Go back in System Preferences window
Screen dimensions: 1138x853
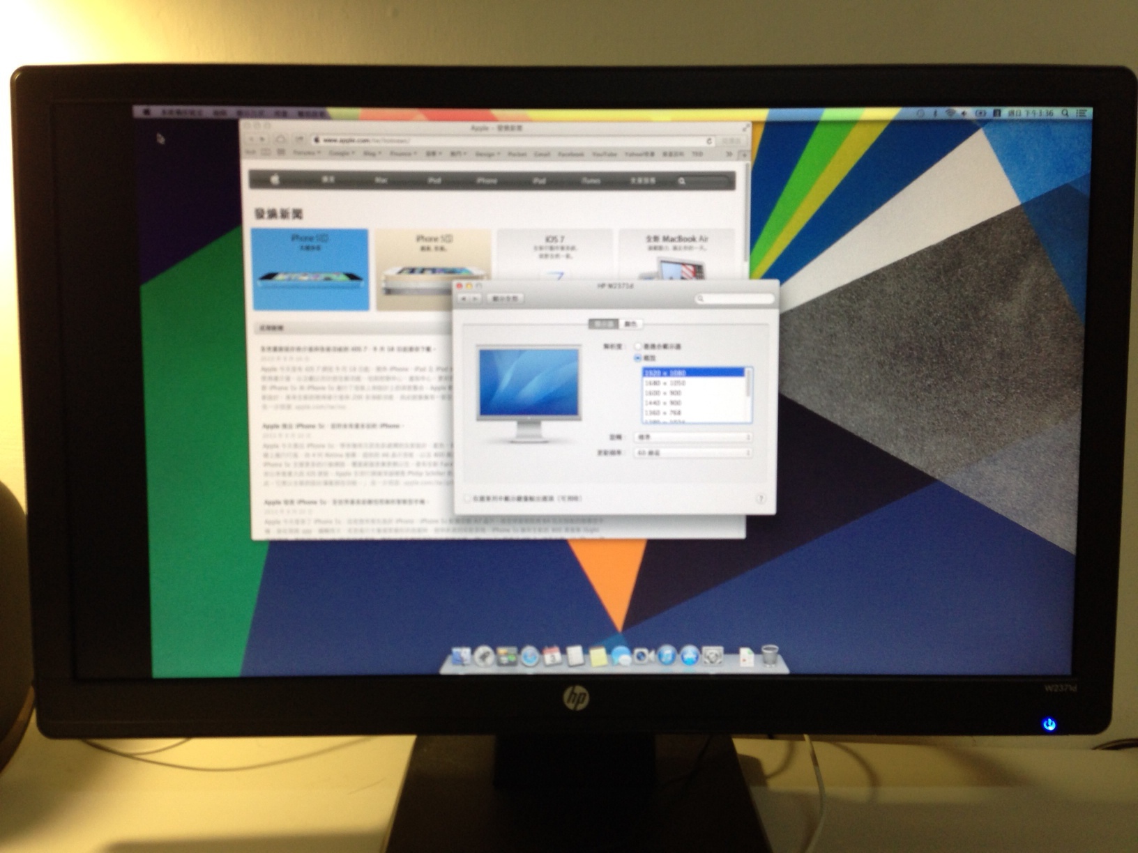pos(463,298)
